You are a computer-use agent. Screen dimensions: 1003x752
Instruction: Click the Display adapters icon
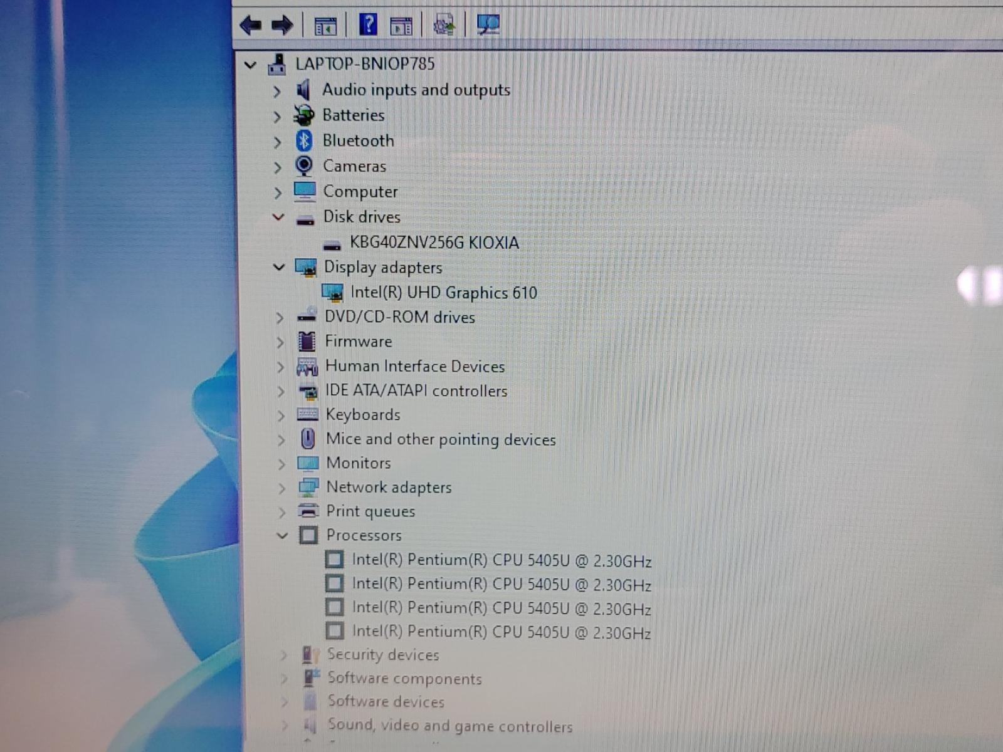[x=306, y=268]
